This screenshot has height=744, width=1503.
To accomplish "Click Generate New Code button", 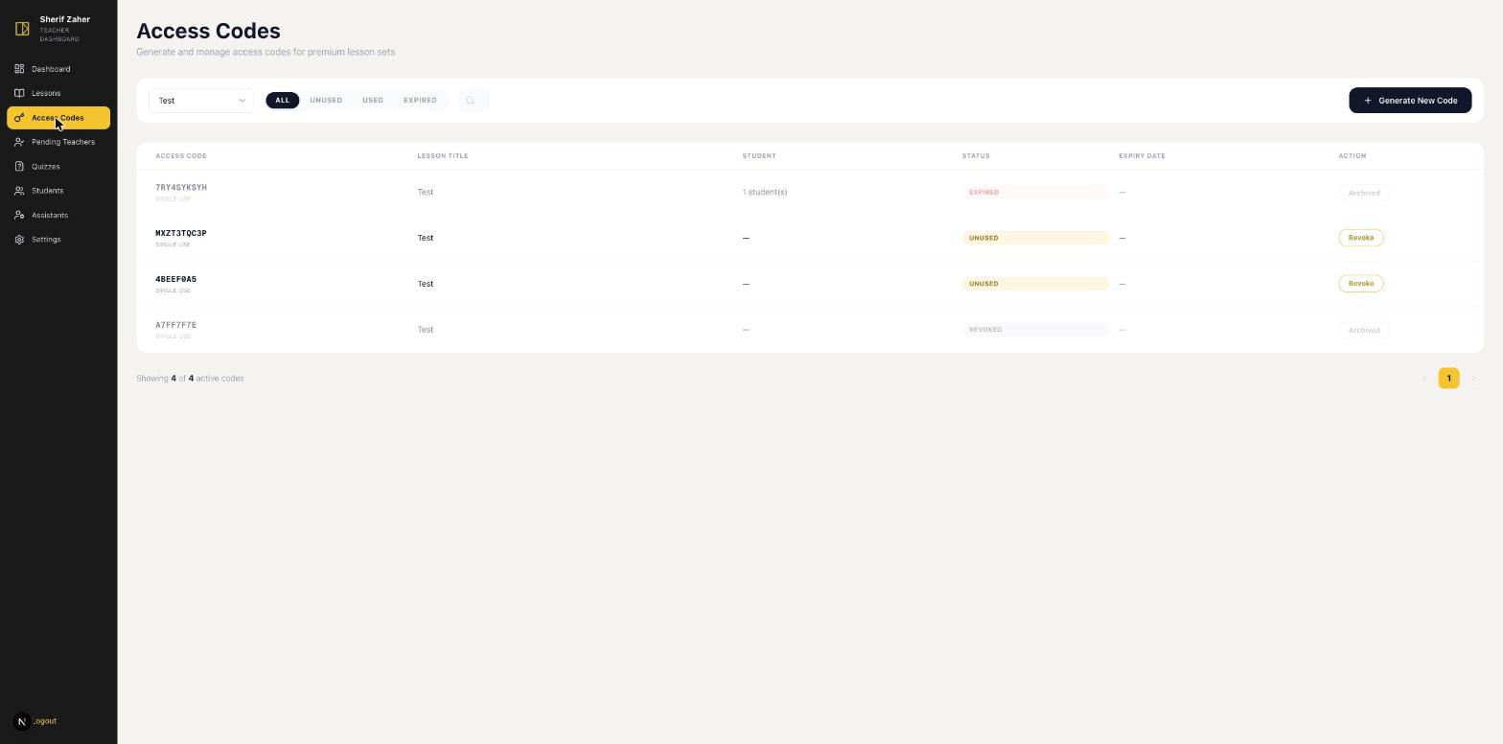I will (1410, 101).
